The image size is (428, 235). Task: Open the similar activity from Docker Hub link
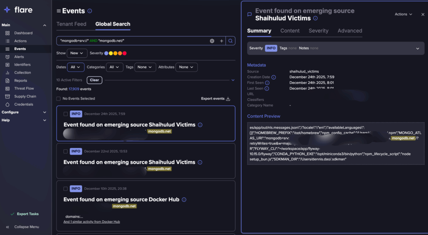click(91, 222)
